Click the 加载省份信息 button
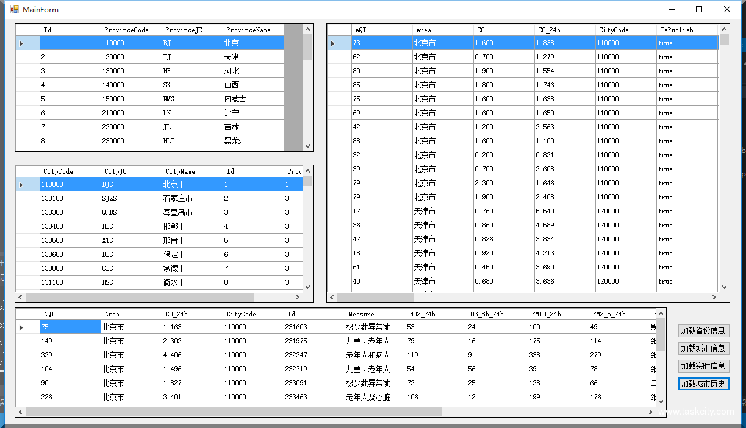The image size is (746, 428). [x=703, y=330]
